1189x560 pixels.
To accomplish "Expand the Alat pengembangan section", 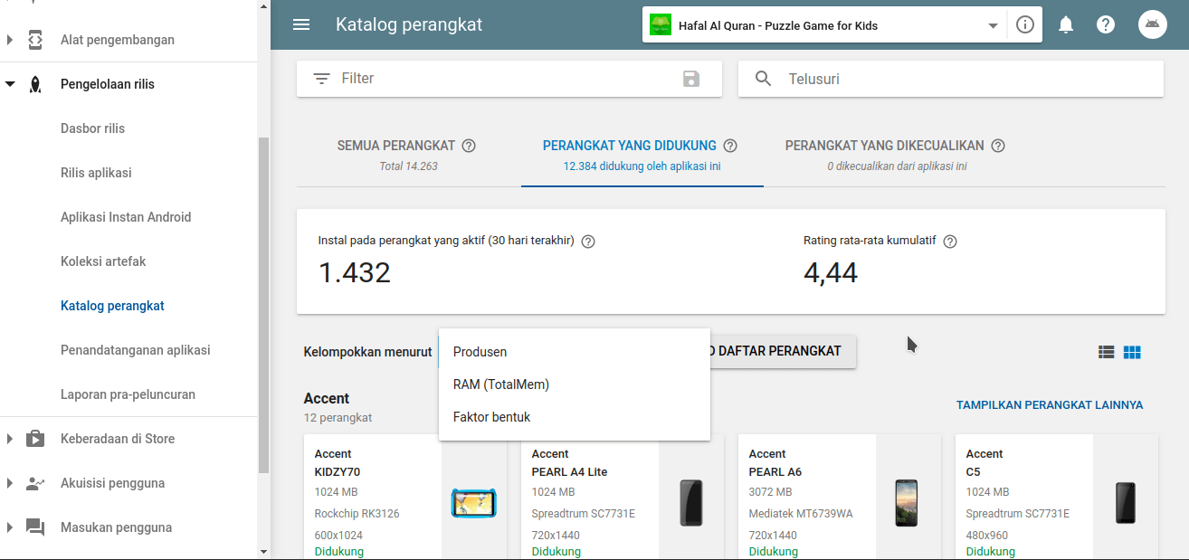I will tap(8, 39).
